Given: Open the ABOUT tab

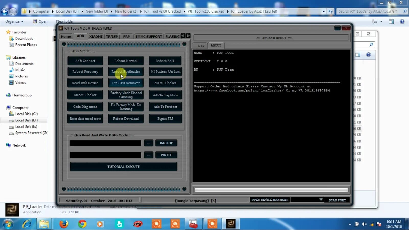Looking at the screenshot, I should tap(216, 45).
